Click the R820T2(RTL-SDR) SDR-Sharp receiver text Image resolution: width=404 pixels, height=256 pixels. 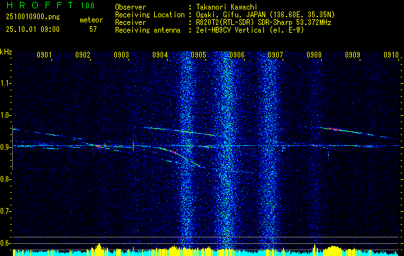tap(263, 22)
